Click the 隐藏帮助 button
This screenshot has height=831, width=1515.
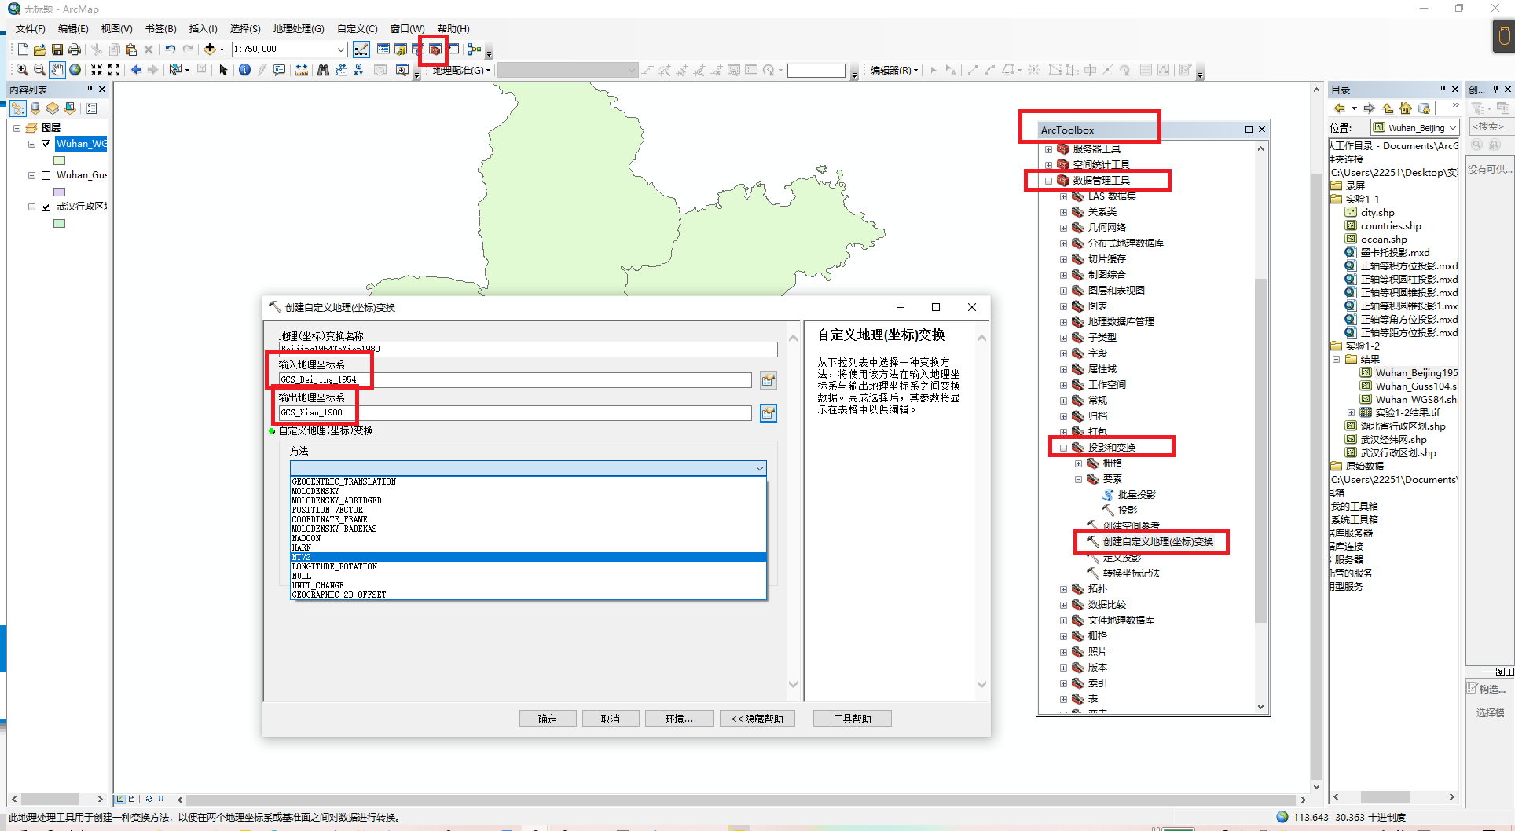[757, 719]
